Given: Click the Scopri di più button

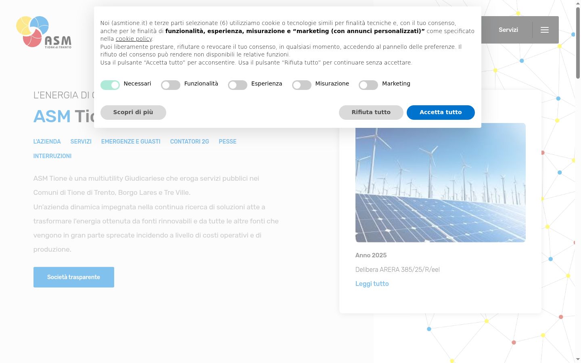Looking at the screenshot, I should (x=133, y=113).
